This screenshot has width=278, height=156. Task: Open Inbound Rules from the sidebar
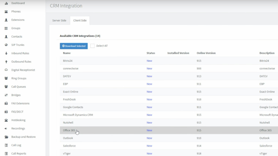[20, 53]
